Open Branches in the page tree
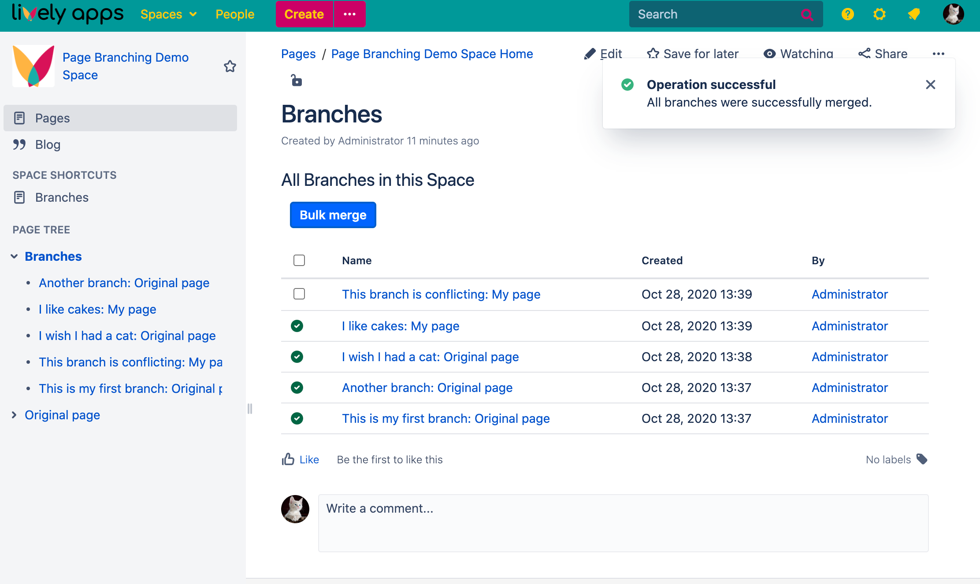This screenshot has height=584, width=980. pos(53,256)
